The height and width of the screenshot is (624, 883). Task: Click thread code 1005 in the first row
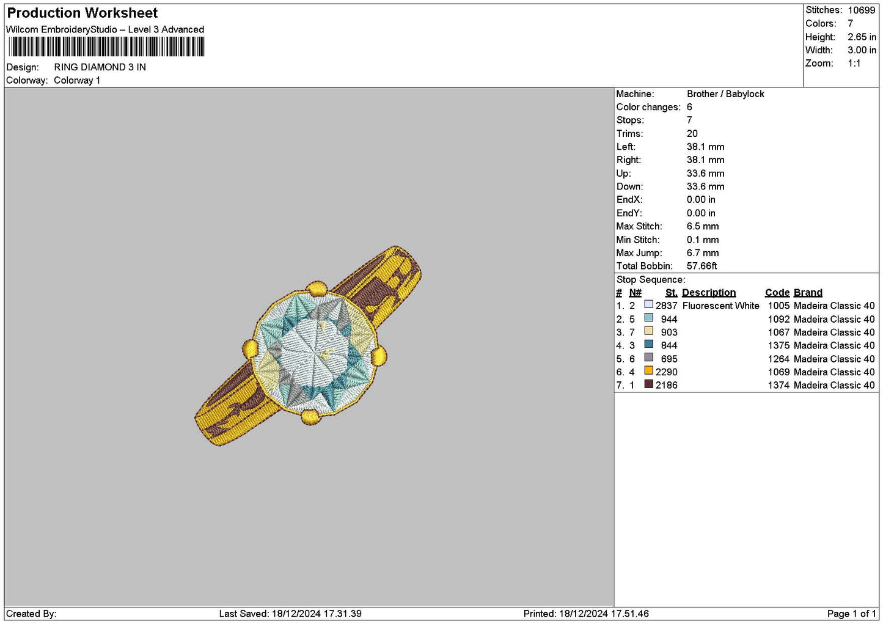pyautogui.click(x=779, y=306)
